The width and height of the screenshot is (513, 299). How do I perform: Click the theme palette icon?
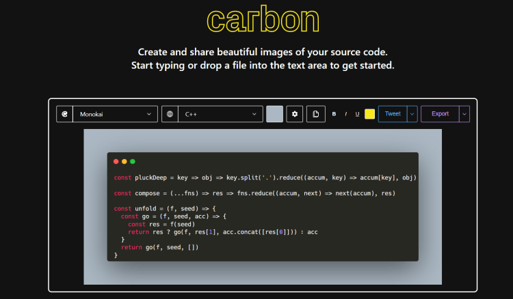64,114
